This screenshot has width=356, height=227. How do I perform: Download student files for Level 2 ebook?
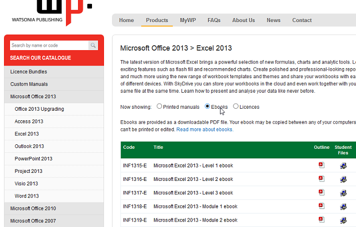tap(343, 179)
